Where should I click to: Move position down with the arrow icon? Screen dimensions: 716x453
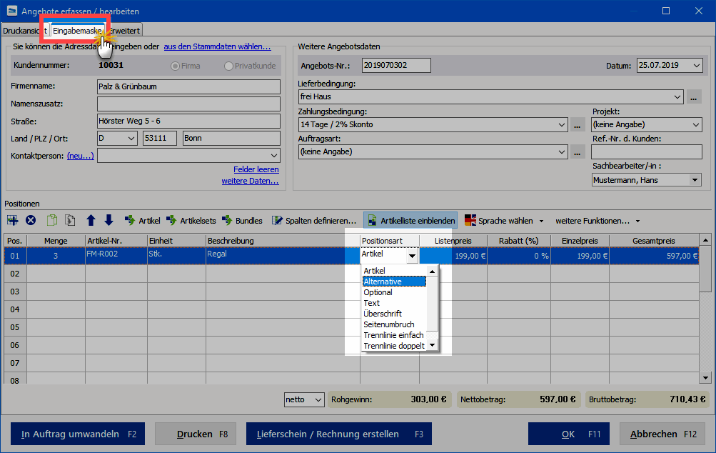point(109,221)
